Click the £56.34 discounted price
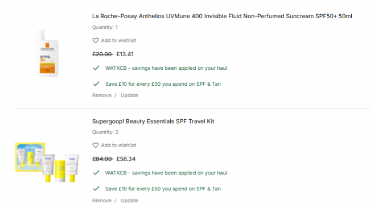Viewport: 370px width, 205px height. [126, 159]
